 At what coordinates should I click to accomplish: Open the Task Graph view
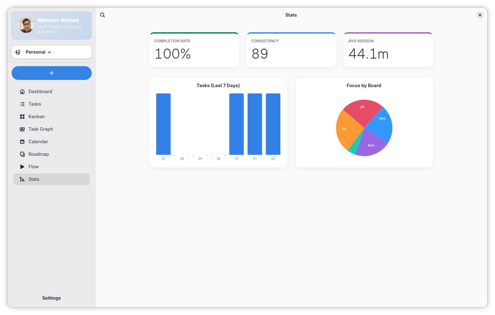tap(52, 129)
